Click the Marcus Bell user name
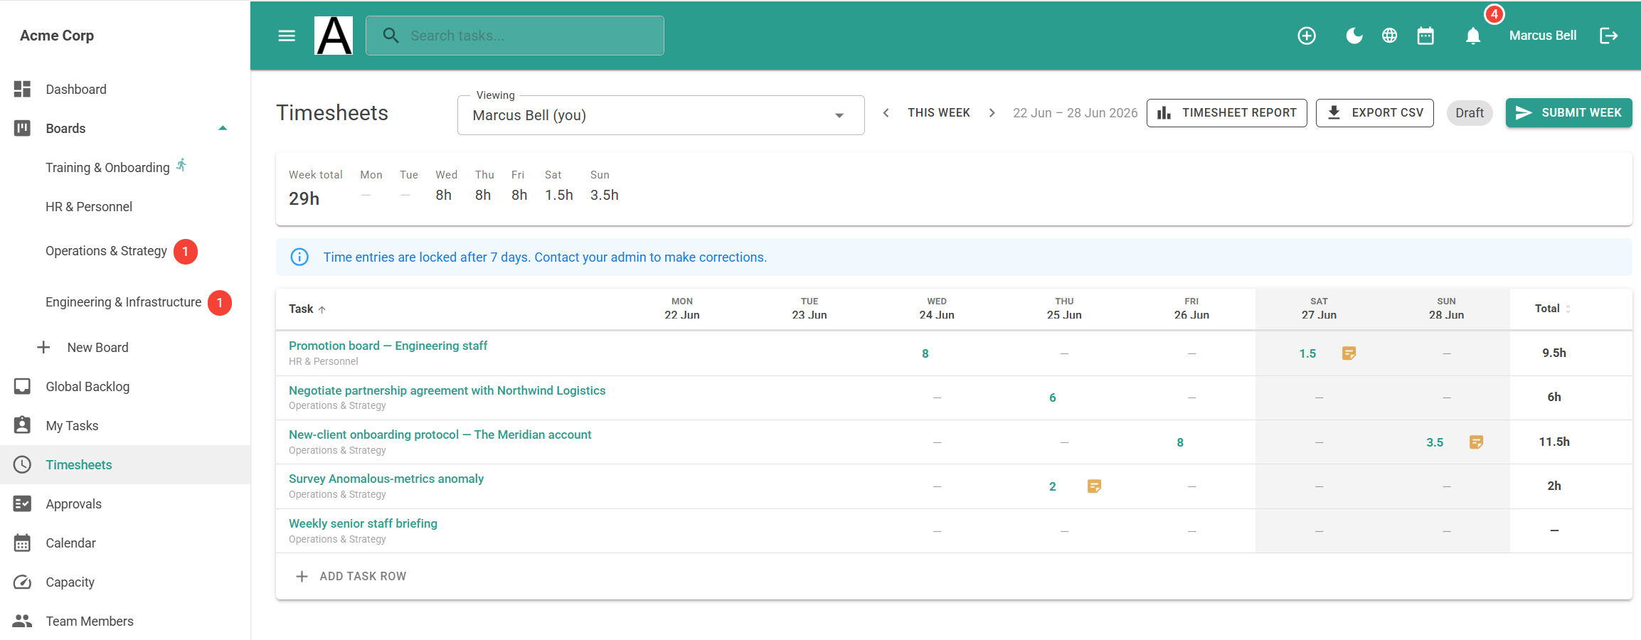The width and height of the screenshot is (1641, 640). coord(1543,36)
